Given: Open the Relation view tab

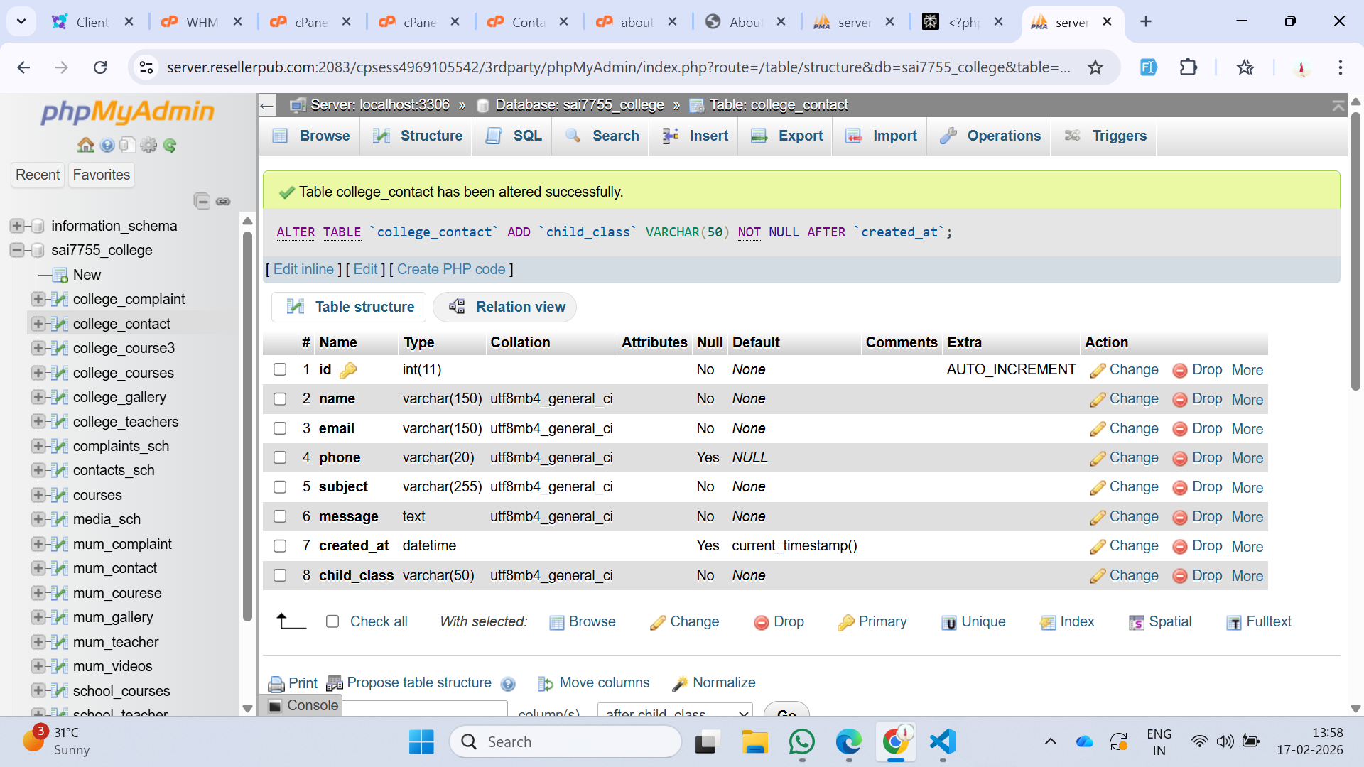Looking at the screenshot, I should (506, 307).
